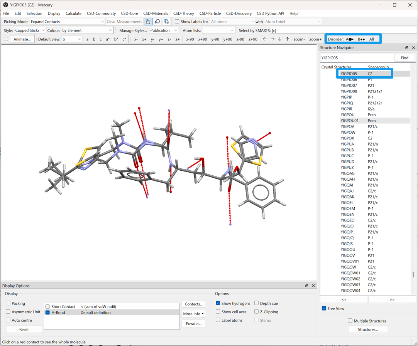Click the up arrow translate icon
The width and height of the screenshot is (418, 346).
coord(287,39)
